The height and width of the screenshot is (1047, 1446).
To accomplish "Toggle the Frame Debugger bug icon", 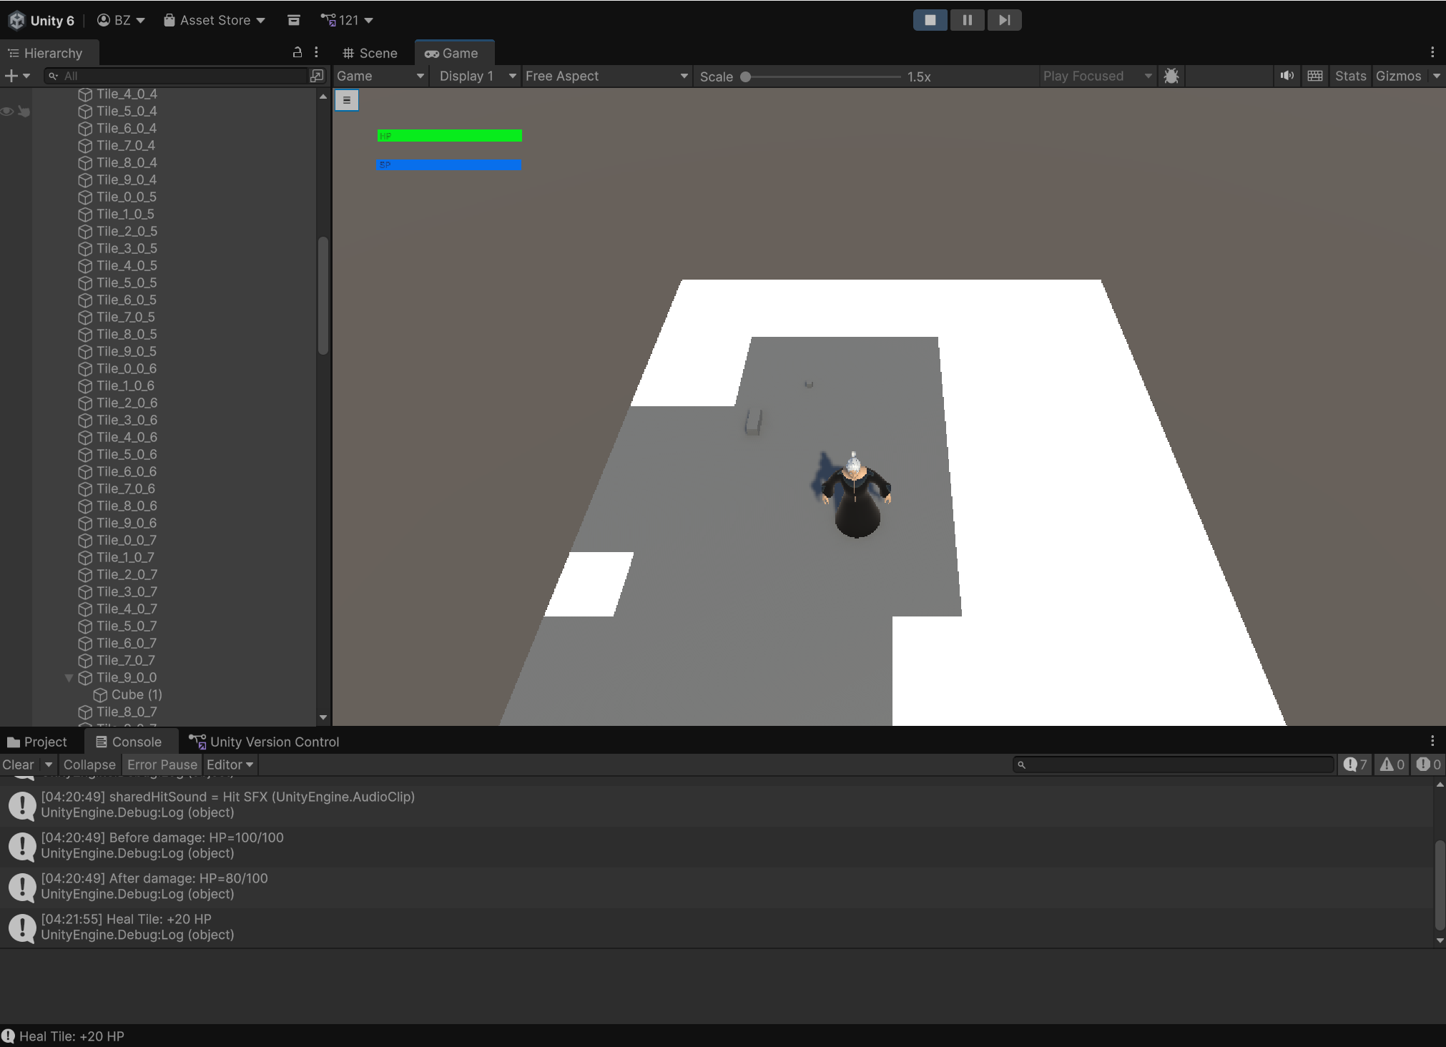I will (1171, 76).
